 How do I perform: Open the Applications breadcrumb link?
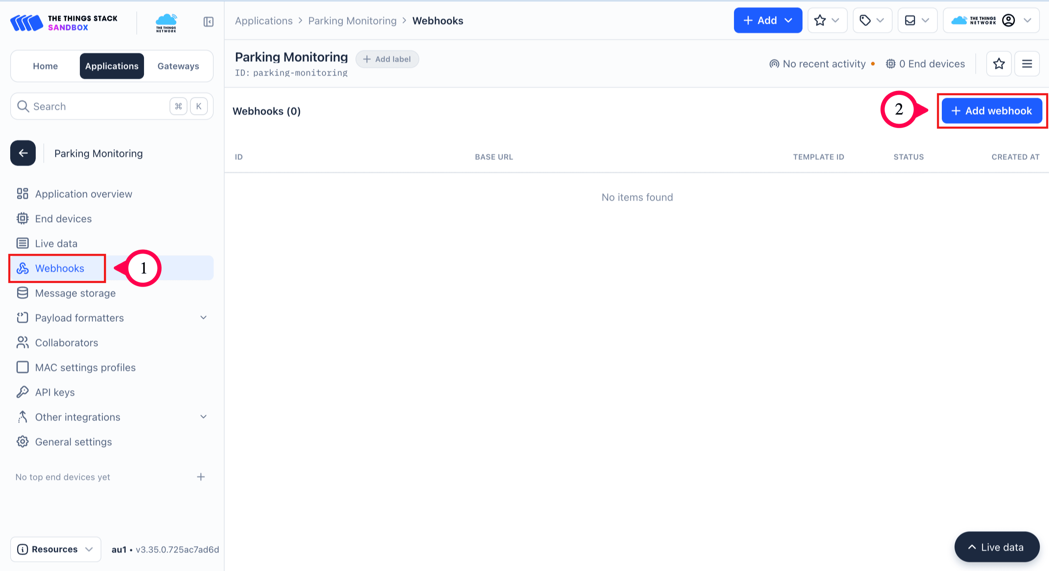pyautogui.click(x=263, y=20)
